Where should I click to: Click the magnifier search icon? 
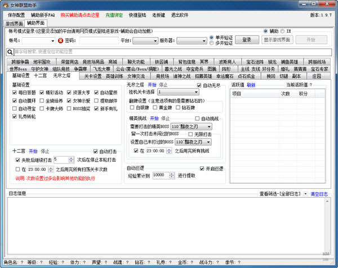[10, 52]
